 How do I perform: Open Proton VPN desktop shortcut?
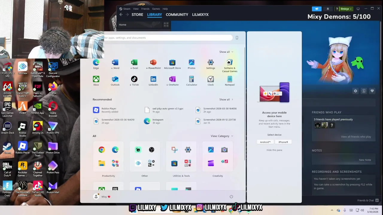(x=53, y=128)
